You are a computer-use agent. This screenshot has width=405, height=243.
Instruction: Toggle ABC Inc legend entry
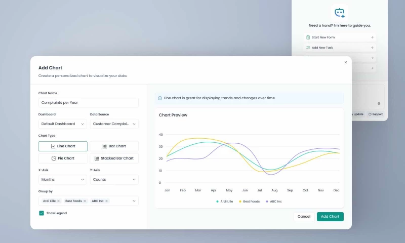[x=273, y=201]
